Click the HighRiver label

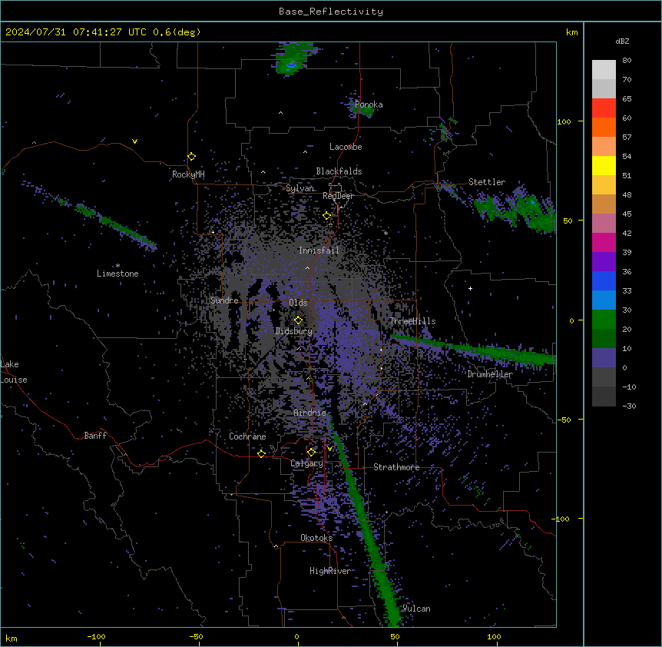pyautogui.click(x=330, y=571)
